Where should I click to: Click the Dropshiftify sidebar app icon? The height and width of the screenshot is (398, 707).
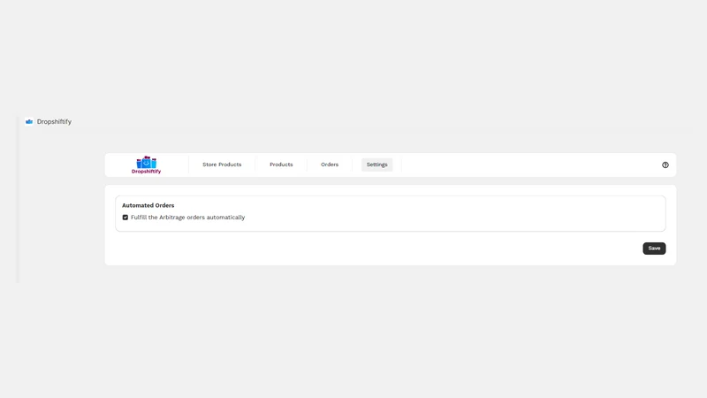[29, 121]
